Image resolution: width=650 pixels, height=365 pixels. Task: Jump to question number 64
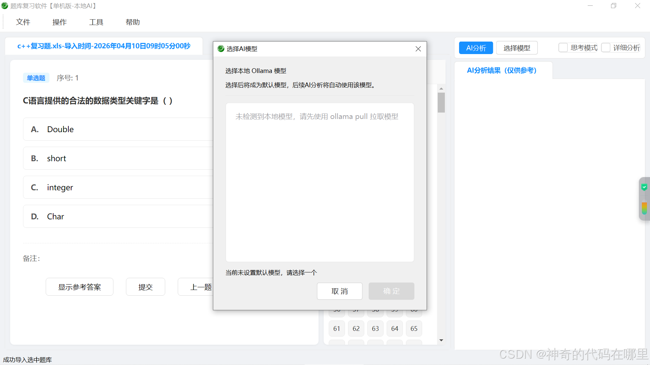pos(394,328)
